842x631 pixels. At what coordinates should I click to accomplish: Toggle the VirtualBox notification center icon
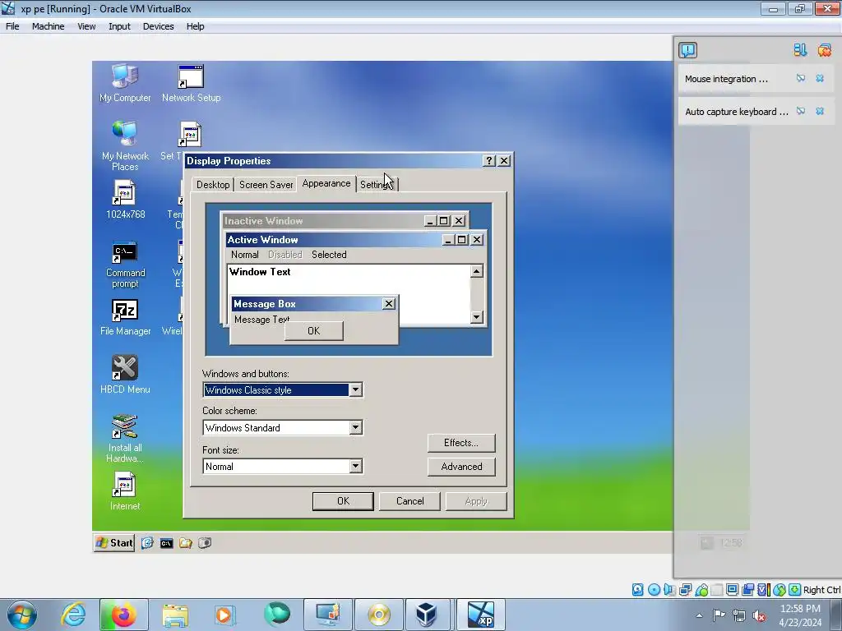[688, 50]
